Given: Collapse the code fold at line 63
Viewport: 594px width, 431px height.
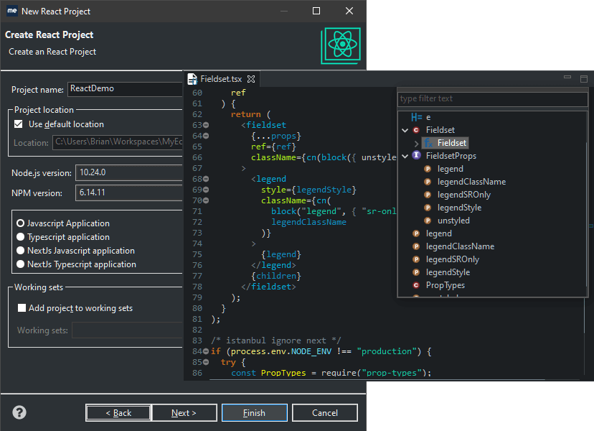Looking at the screenshot, I should (206, 125).
